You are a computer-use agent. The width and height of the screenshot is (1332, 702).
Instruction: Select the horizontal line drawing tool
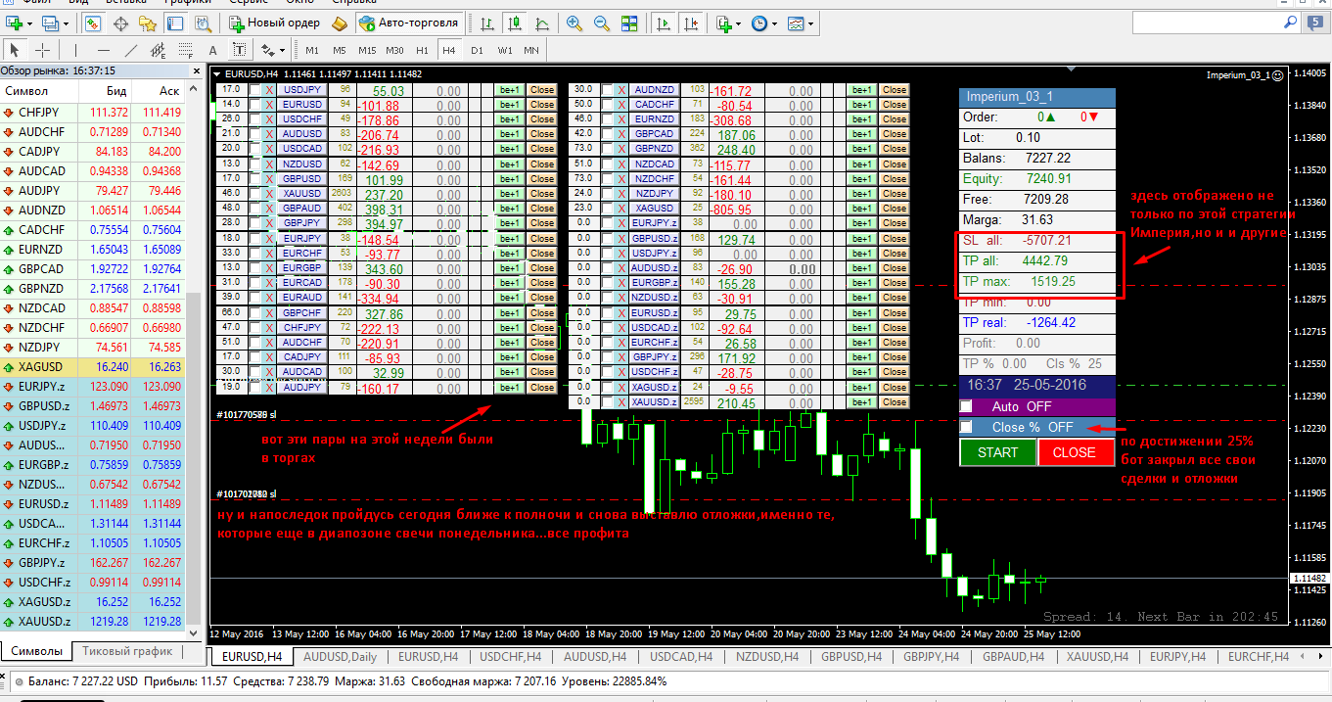point(104,49)
